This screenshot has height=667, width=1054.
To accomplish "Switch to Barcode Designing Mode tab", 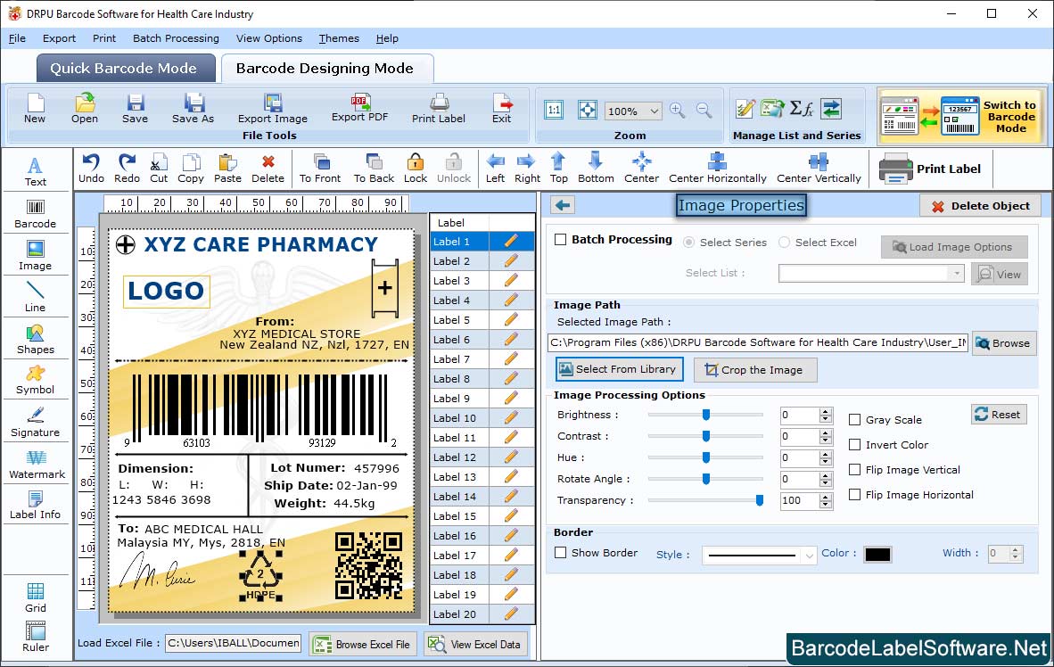I will pyautogui.click(x=326, y=68).
